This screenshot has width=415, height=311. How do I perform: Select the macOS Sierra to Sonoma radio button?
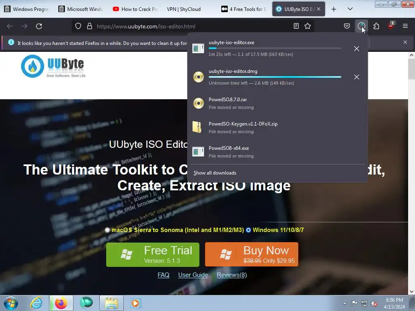107,230
